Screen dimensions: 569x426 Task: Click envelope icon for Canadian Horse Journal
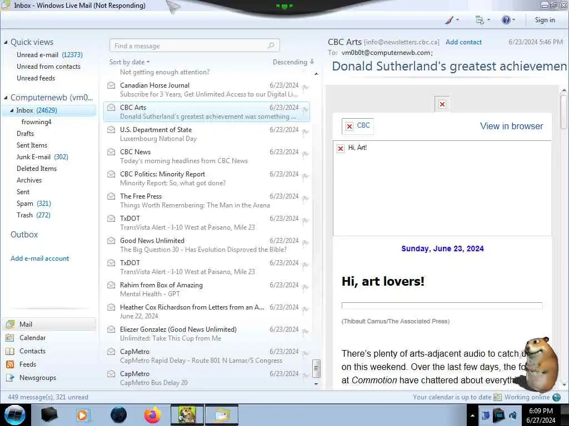click(x=111, y=85)
